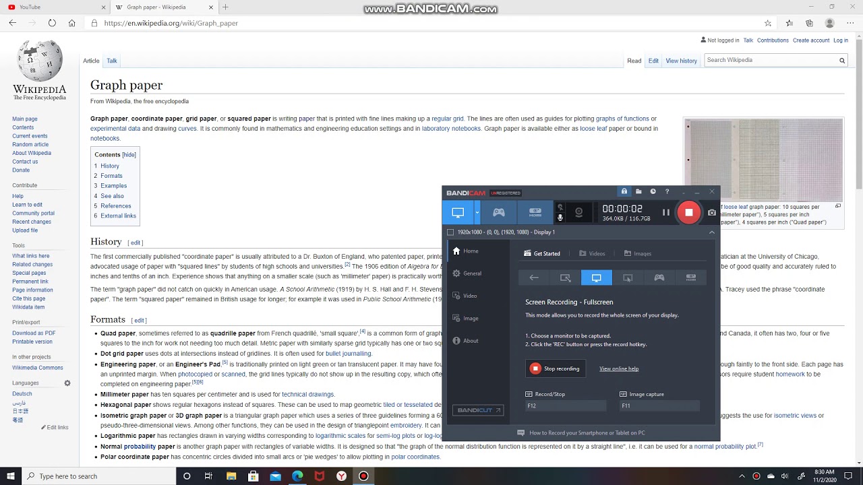
Task: Switch to the Videos tab in Bandicam
Action: [592, 253]
